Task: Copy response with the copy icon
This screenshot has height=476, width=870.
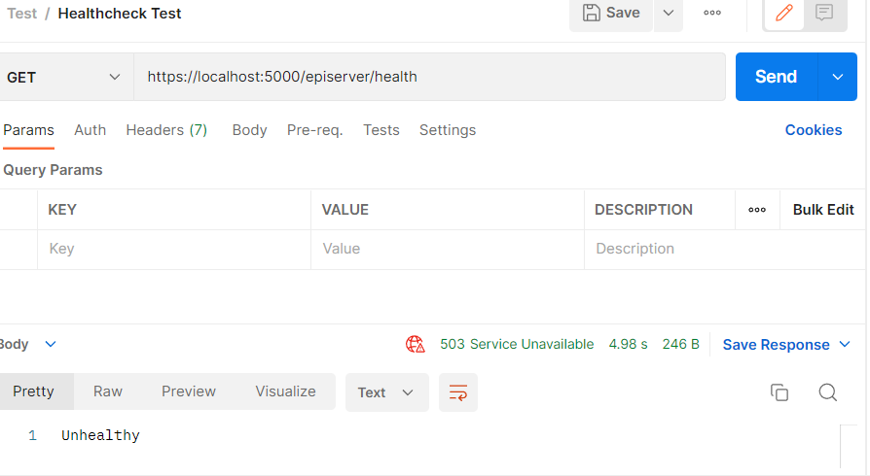Action: click(x=779, y=392)
